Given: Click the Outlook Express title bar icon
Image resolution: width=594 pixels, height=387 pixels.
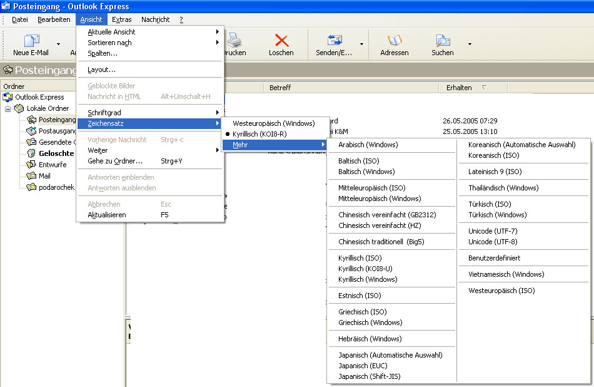Looking at the screenshot, I should pos(5,6).
